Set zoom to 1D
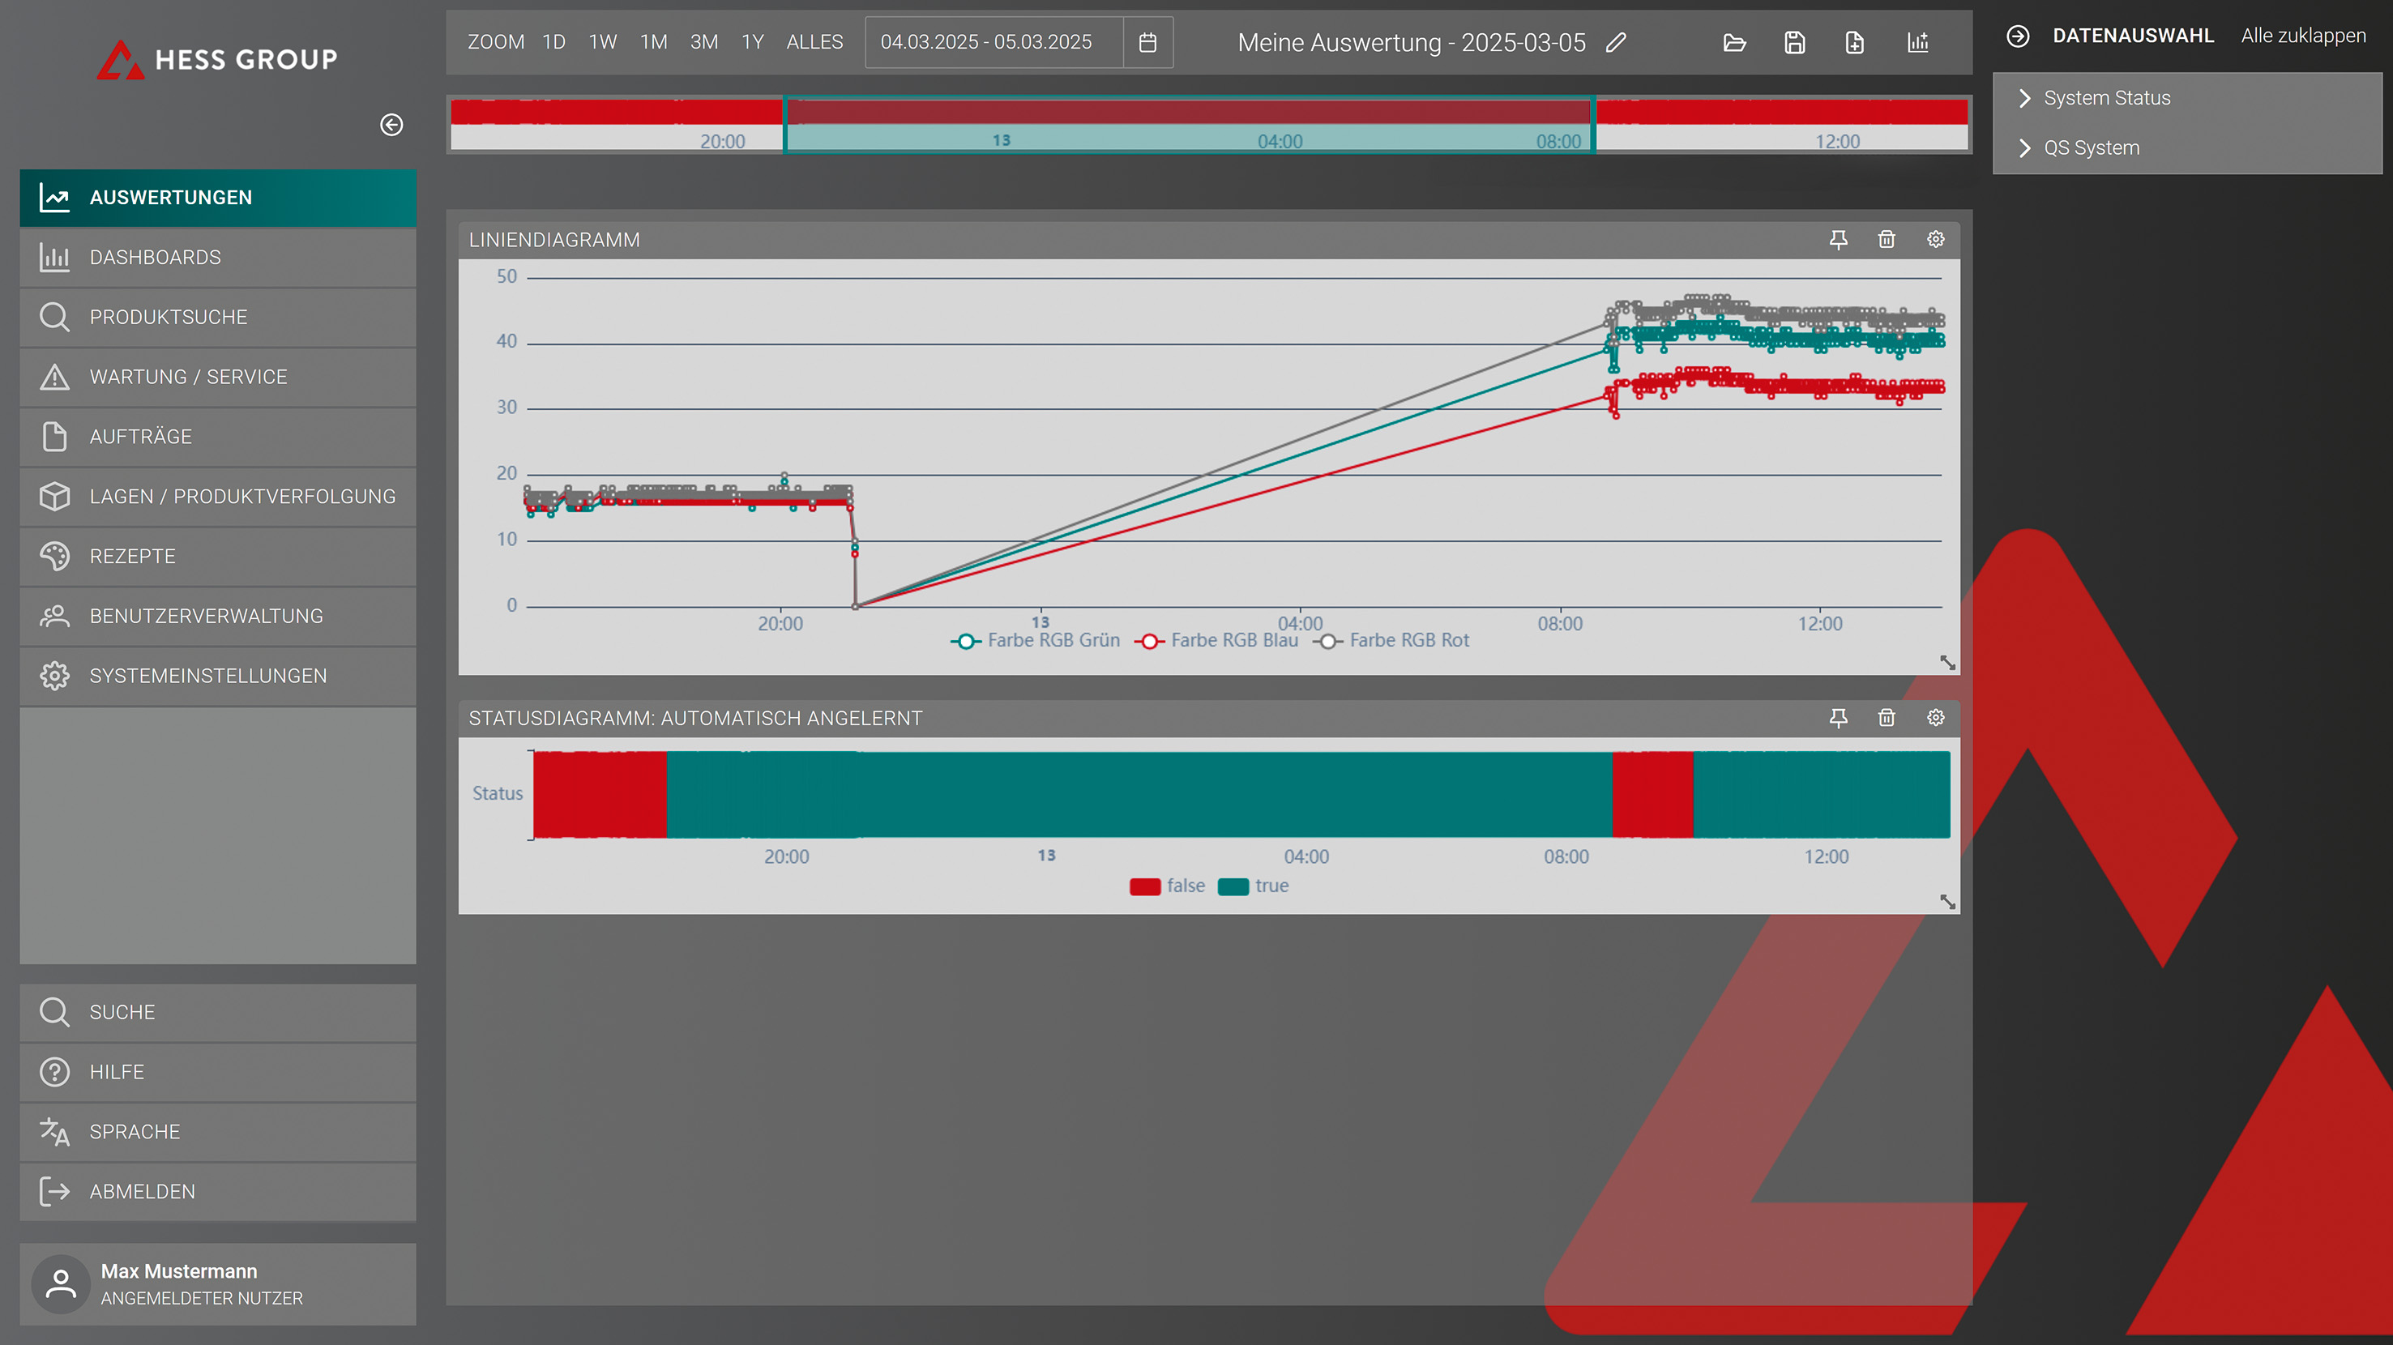This screenshot has width=2393, height=1345. tap(553, 43)
